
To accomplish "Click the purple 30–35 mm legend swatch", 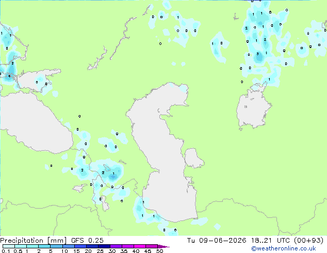I will tap(116, 246).
